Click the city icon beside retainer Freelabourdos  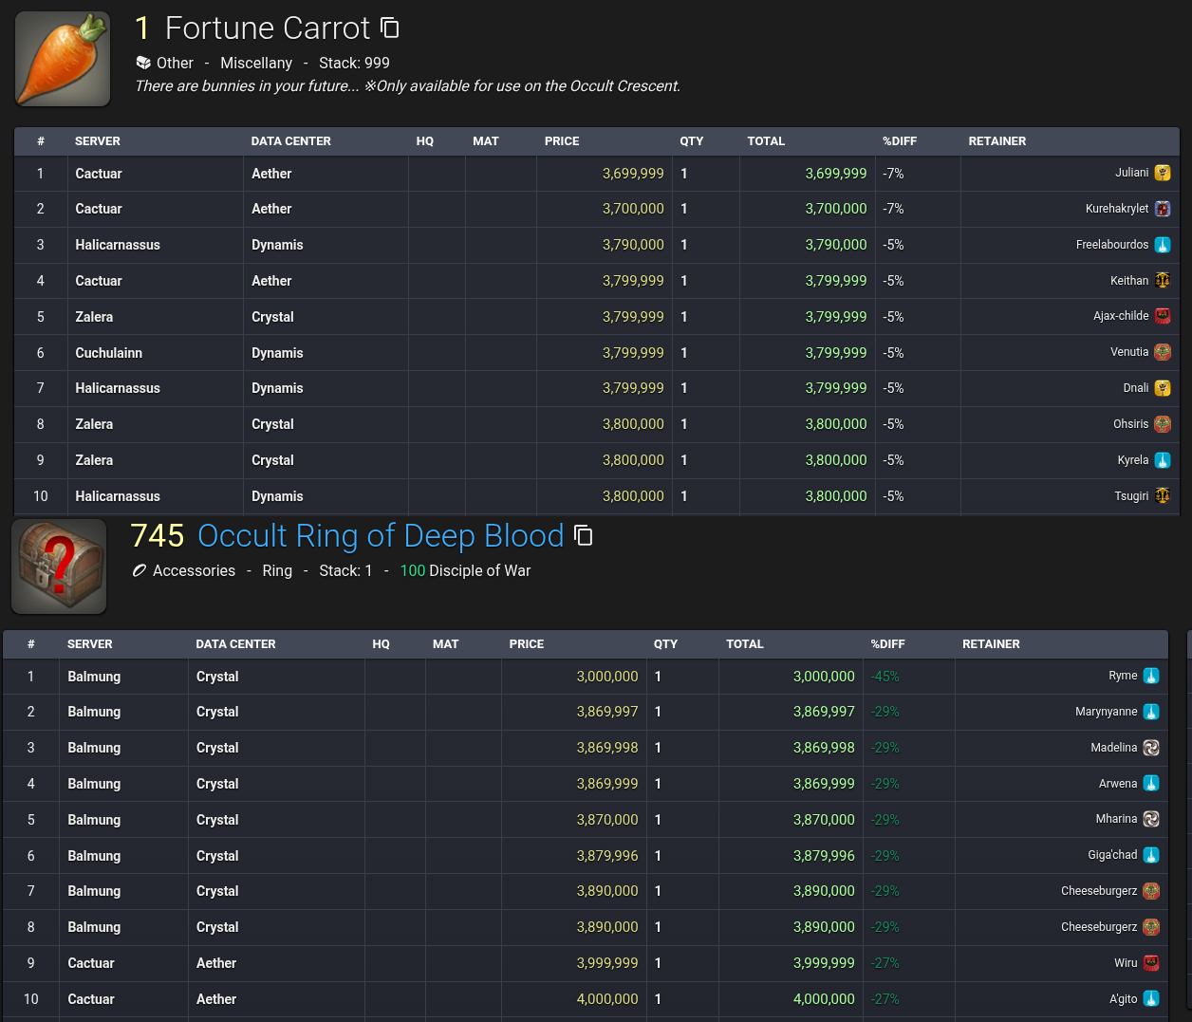pos(1163,245)
